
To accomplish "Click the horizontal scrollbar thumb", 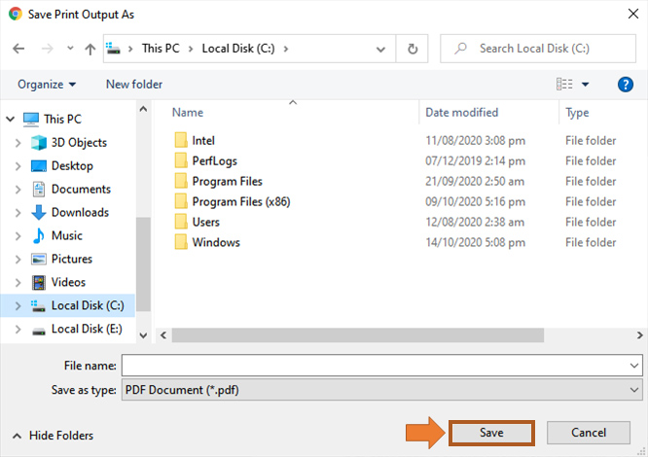I will click(358, 335).
